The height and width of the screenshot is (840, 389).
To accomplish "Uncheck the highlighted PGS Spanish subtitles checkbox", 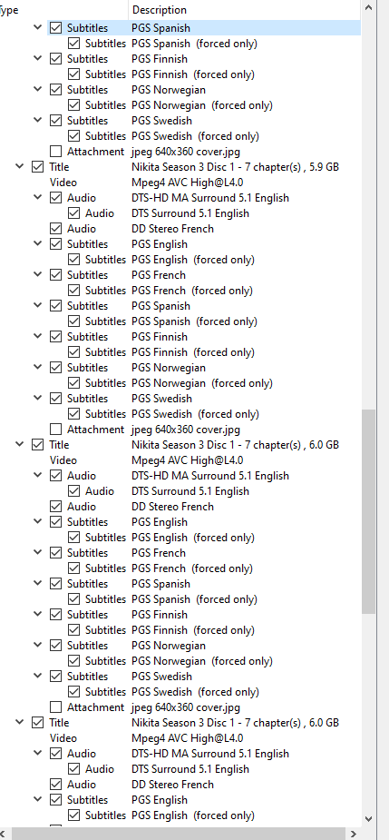I will point(56,28).
